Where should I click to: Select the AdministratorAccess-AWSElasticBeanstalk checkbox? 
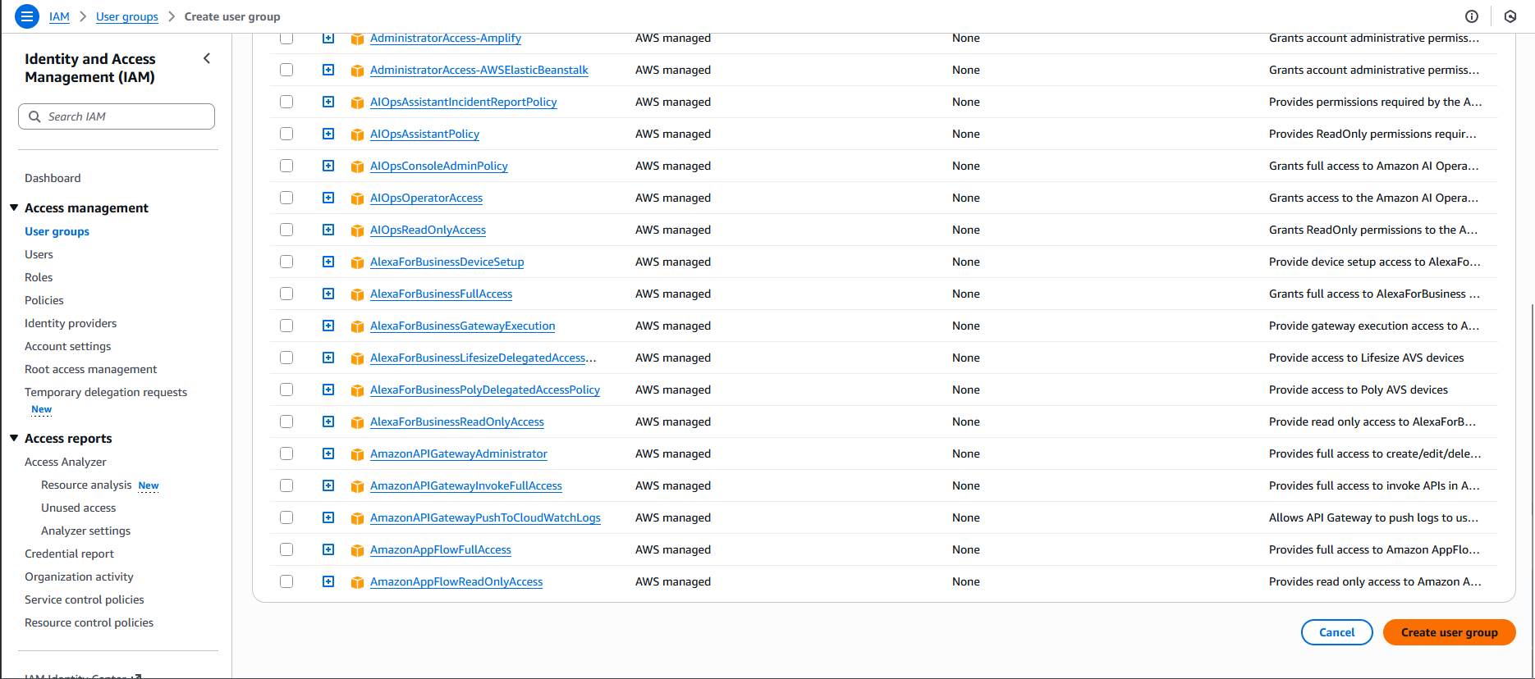(286, 70)
